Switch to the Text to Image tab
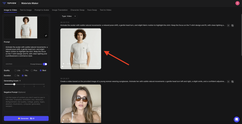The width and height of the screenshot is (242, 124). 26,10
